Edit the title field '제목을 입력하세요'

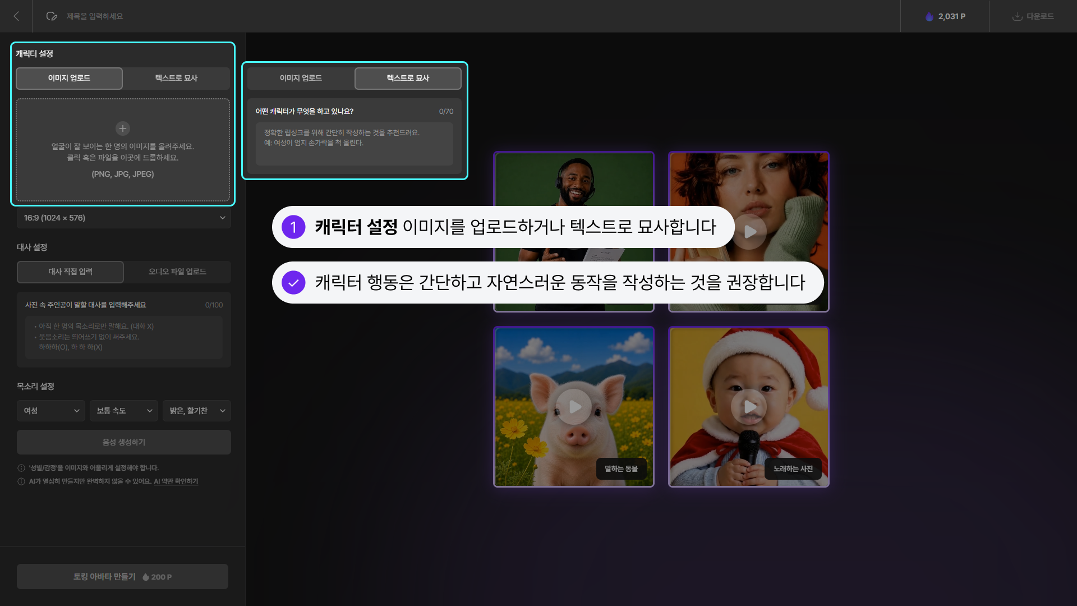[95, 16]
